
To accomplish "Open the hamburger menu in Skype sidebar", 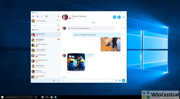I will [x=33, y=16].
